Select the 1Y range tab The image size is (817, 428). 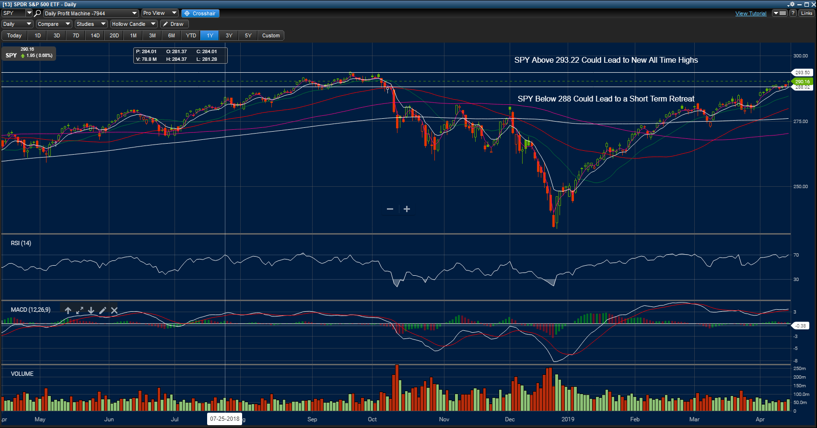(210, 35)
